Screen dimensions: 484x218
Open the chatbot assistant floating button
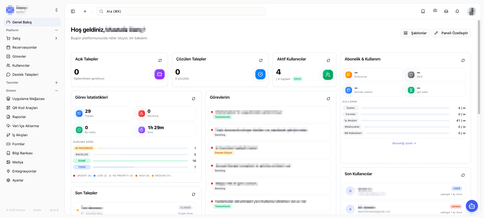pyautogui.click(x=472, y=206)
